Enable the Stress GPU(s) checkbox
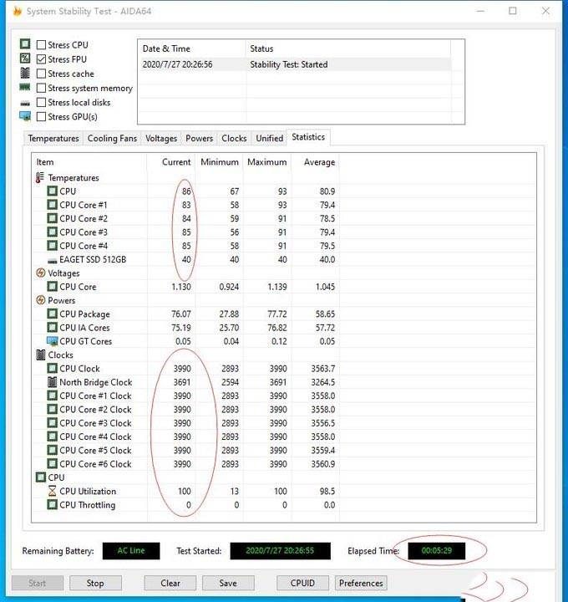The height and width of the screenshot is (602, 568). [41, 117]
